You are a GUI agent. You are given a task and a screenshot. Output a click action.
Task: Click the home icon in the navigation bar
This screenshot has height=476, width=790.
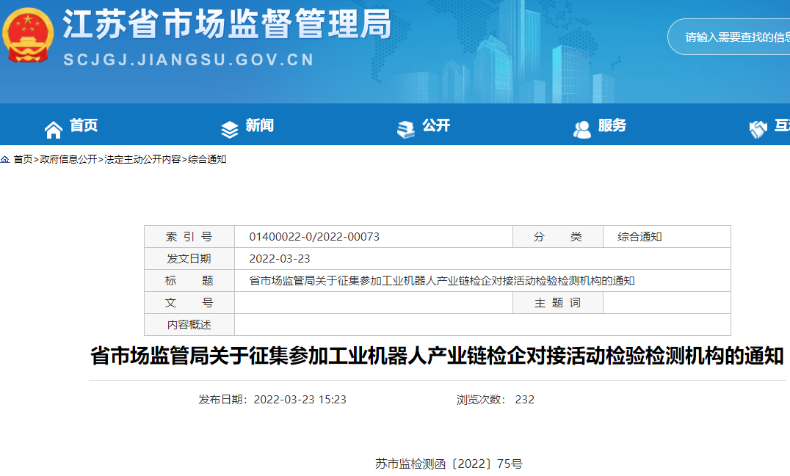tap(53, 127)
